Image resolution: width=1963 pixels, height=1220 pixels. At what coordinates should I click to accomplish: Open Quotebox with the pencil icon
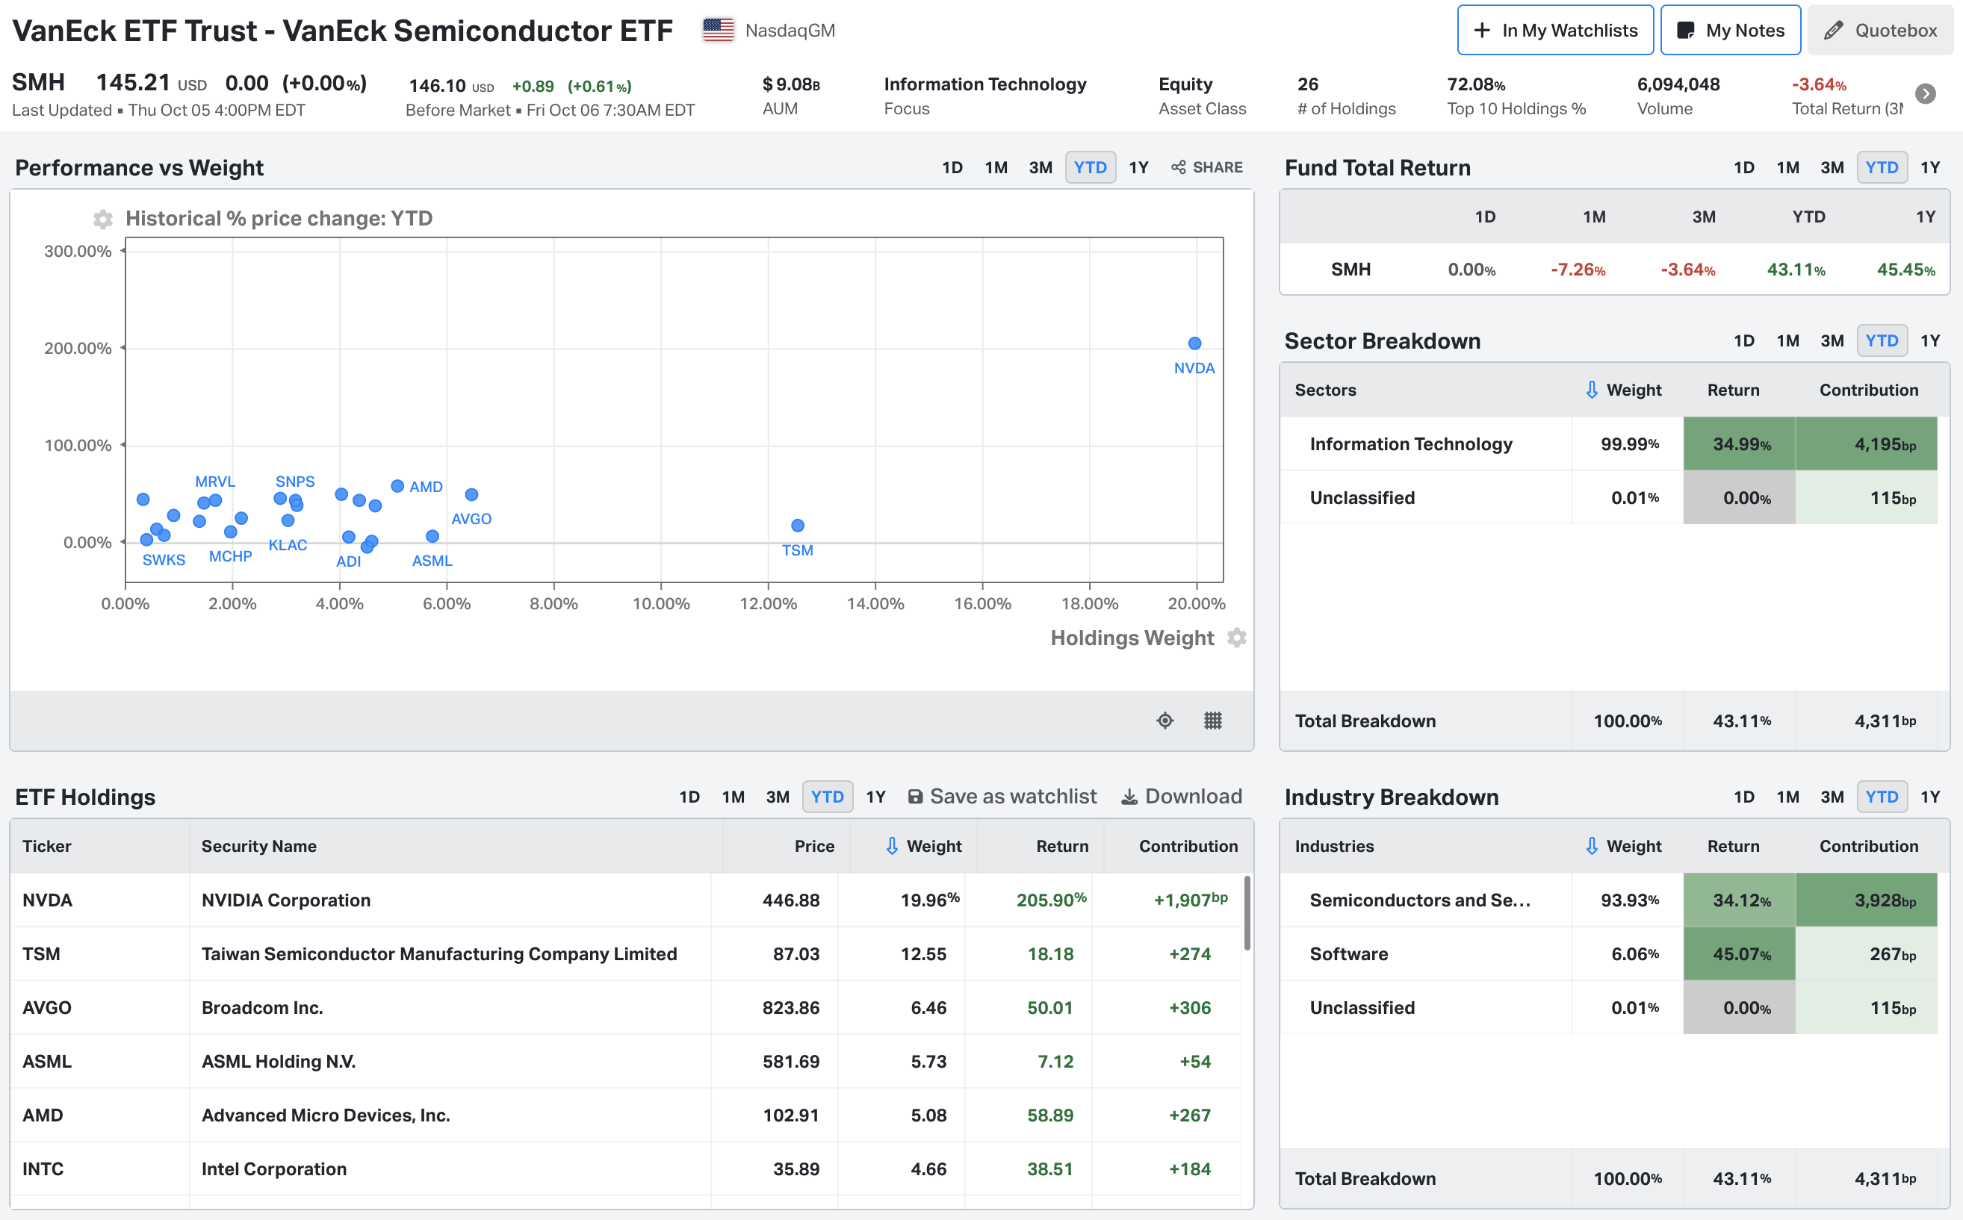(x=1833, y=31)
